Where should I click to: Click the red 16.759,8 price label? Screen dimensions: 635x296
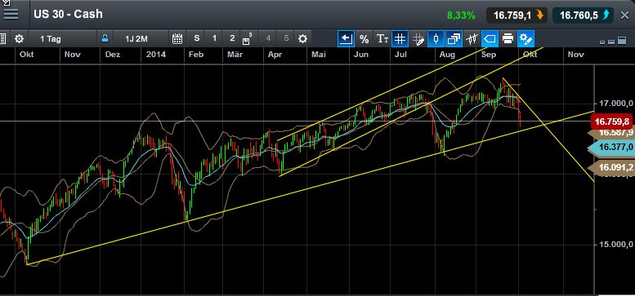[x=612, y=121]
